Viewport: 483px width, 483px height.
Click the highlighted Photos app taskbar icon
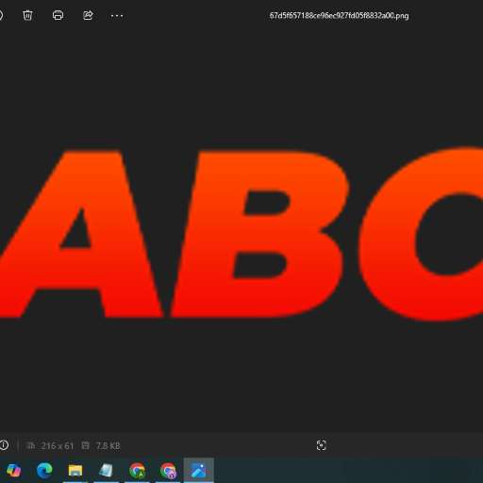pyautogui.click(x=199, y=471)
